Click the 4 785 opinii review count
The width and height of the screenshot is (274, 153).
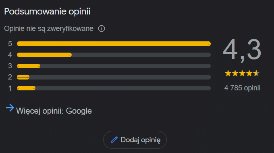click(242, 88)
